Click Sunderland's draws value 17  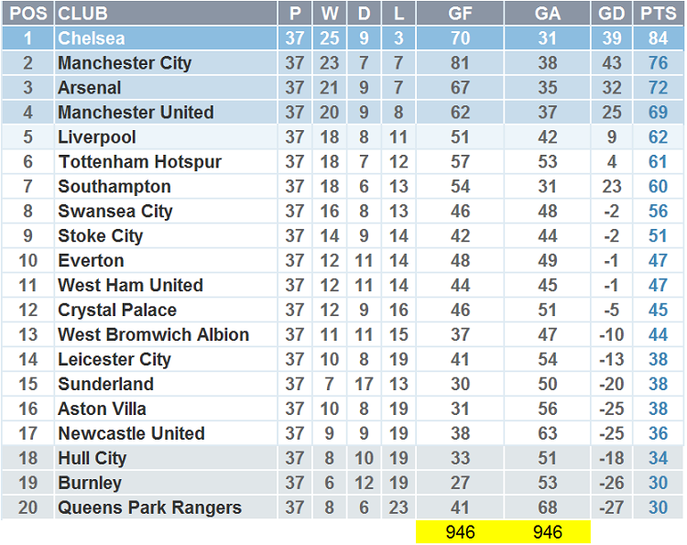[365, 384]
